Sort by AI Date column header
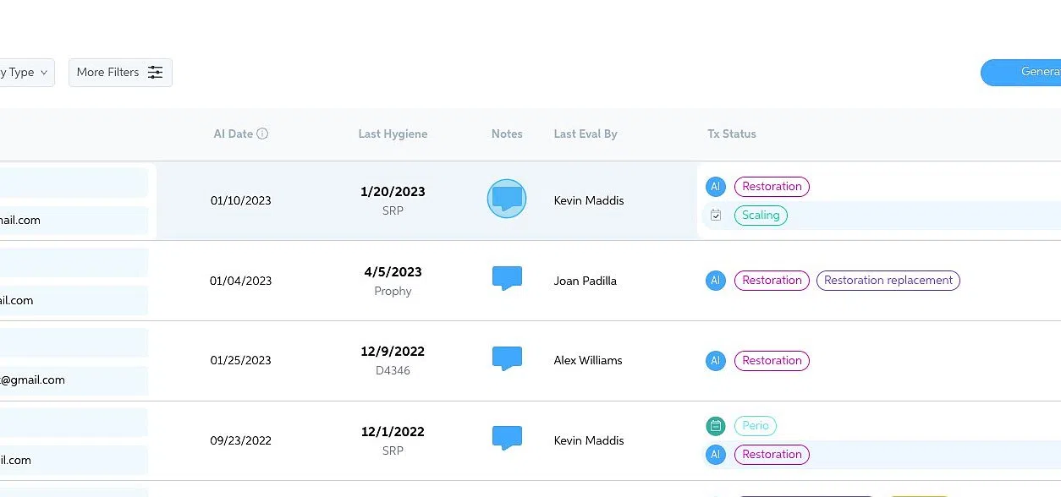Image resolution: width=1061 pixels, height=497 pixels. click(234, 134)
